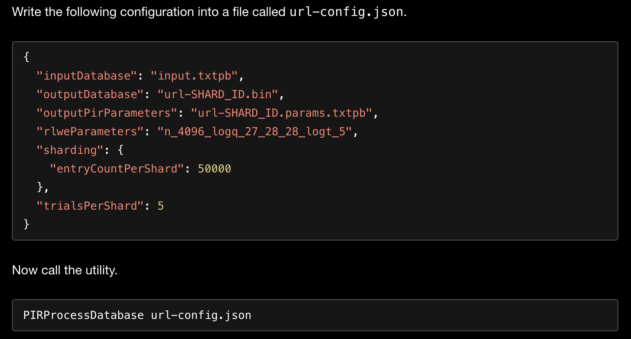Click the opening curly brace of the JSON
This screenshot has width=631, height=339.
pos(26,57)
